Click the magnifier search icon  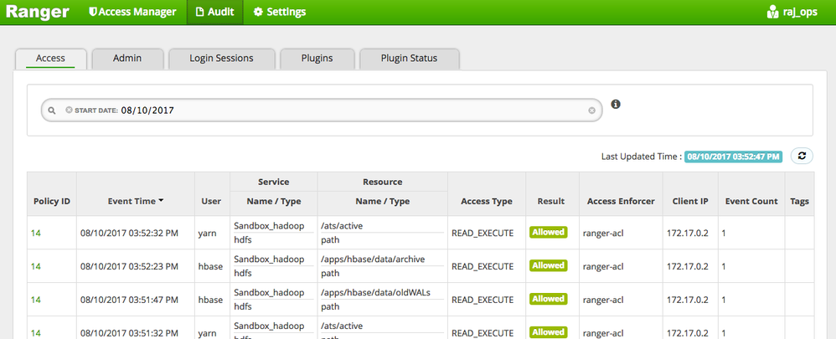click(52, 110)
